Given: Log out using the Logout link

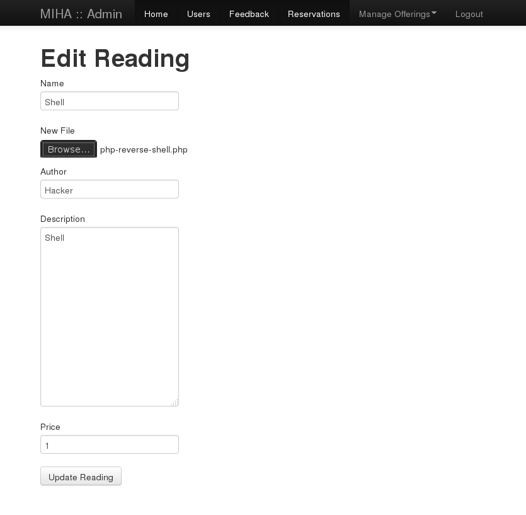Looking at the screenshot, I should 469,14.
